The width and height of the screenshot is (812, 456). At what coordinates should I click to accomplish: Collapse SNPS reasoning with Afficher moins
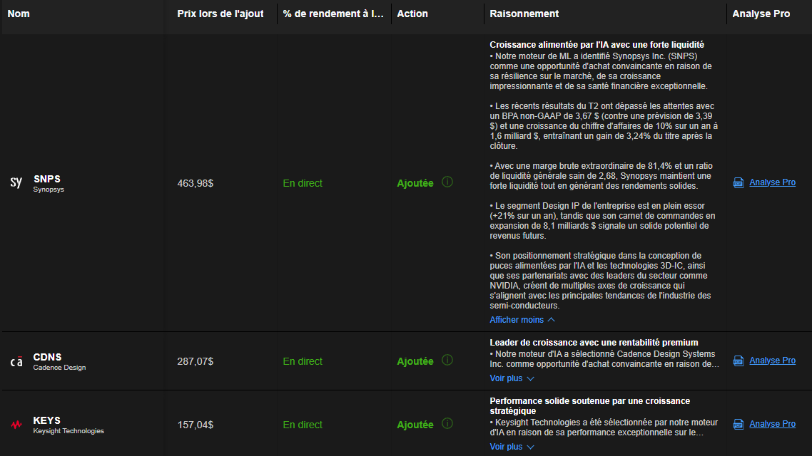522,319
